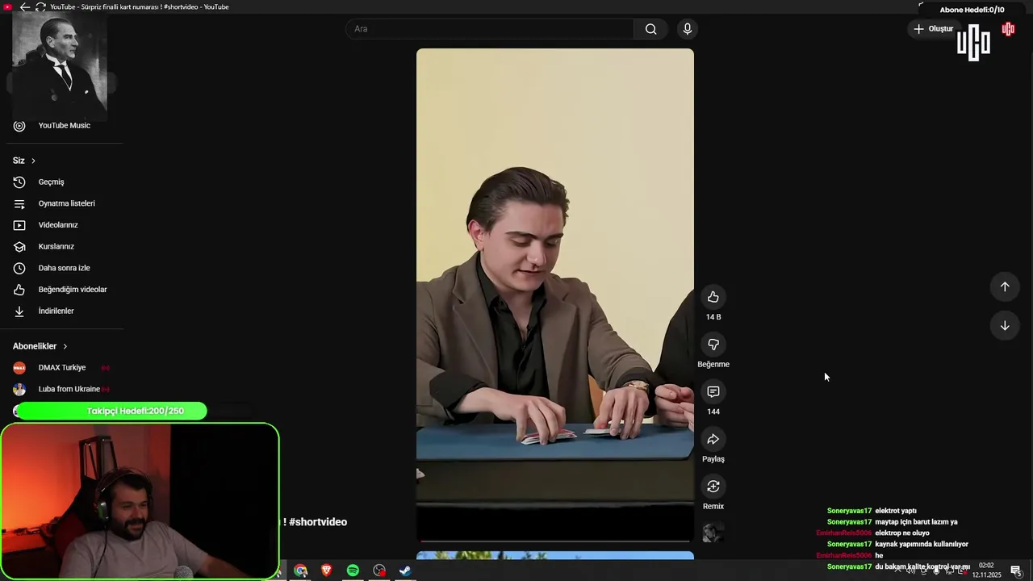This screenshot has width=1033, height=581.
Task: Click the '144' comment count
Action: (713, 412)
